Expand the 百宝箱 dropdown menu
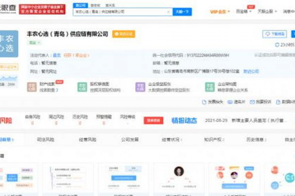This screenshot has height=196, width=295. tap(244, 11)
